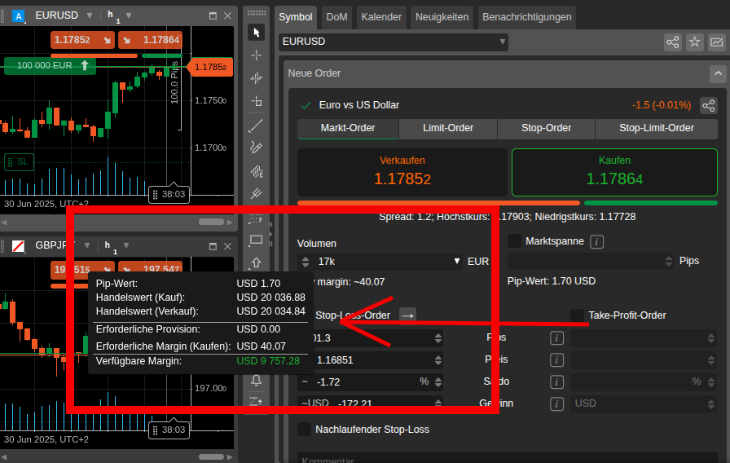Click the EURUSD chart 'A' icon
The height and width of the screenshot is (463, 730).
point(18,16)
